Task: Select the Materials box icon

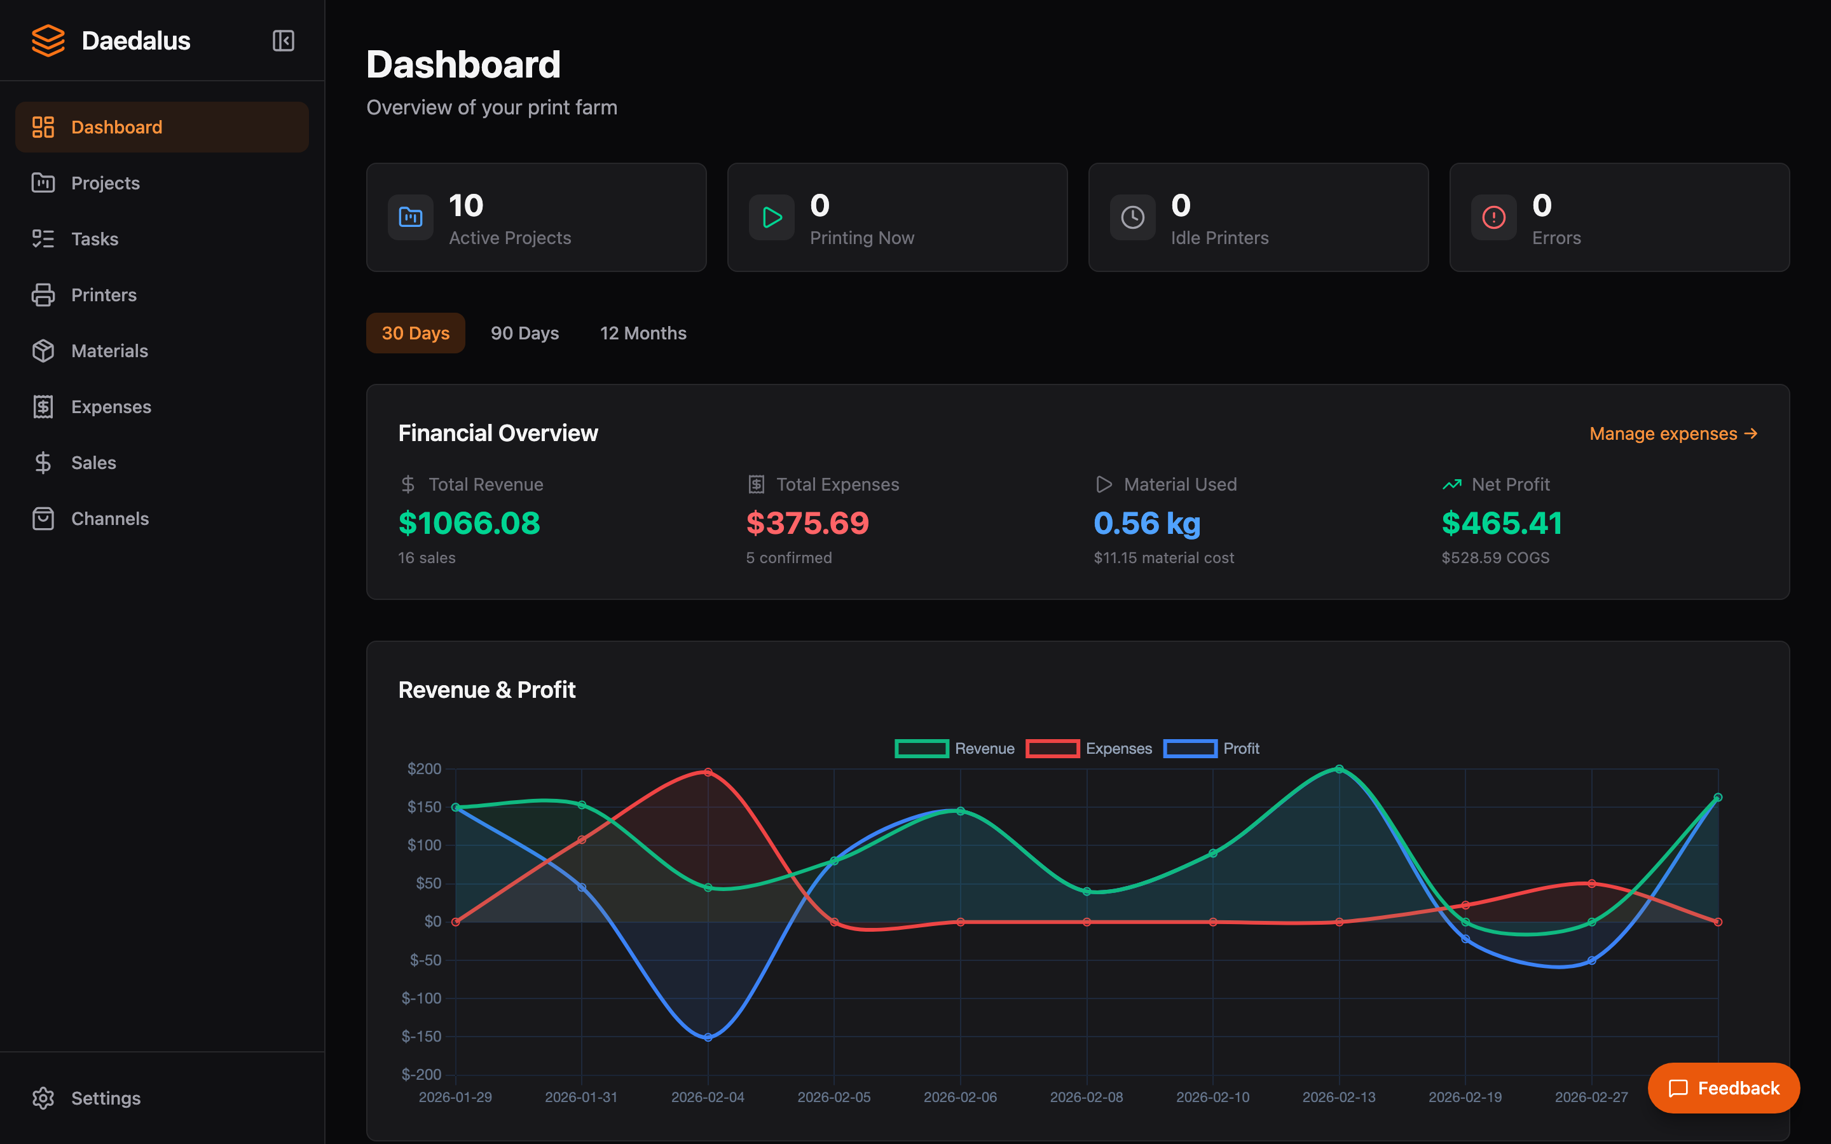Action: (x=43, y=350)
